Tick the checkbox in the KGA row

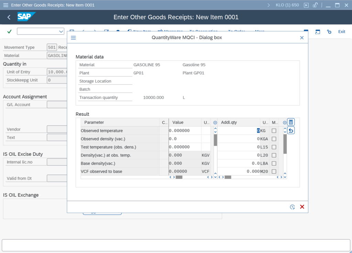pyautogui.click(x=274, y=139)
